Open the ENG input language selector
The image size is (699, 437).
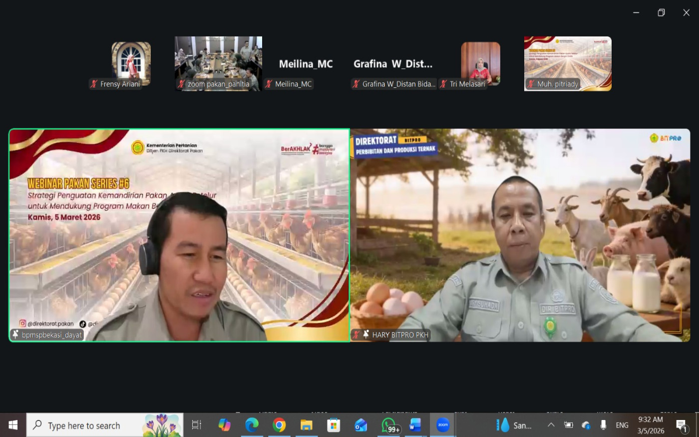pyautogui.click(x=622, y=425)
